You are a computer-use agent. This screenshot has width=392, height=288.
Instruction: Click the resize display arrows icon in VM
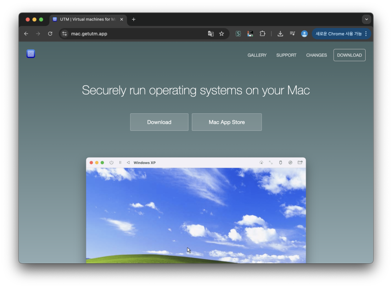pyautogui.click(x=271, y=163)
